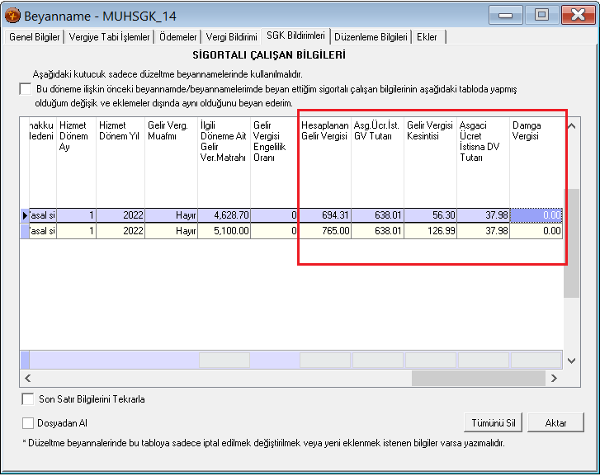Click the Beyanname app icon in title bar
The width and height of the screenshot is (600, 476).
coord(12,15)
